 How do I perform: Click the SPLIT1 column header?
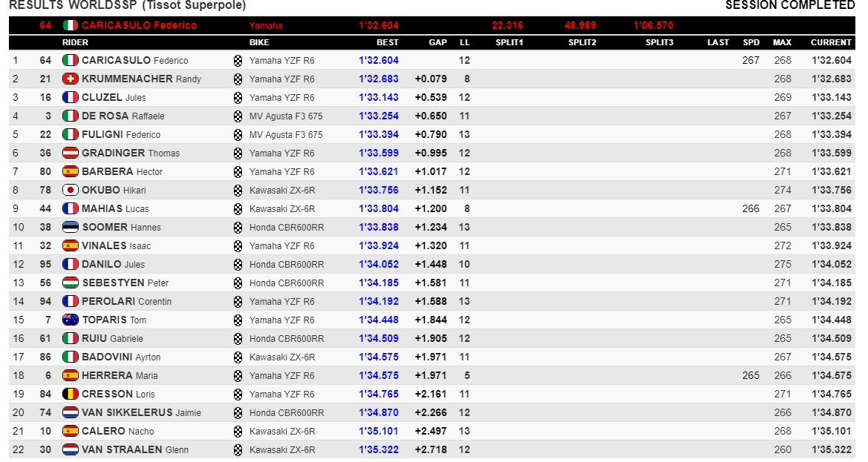click(509, 42)
